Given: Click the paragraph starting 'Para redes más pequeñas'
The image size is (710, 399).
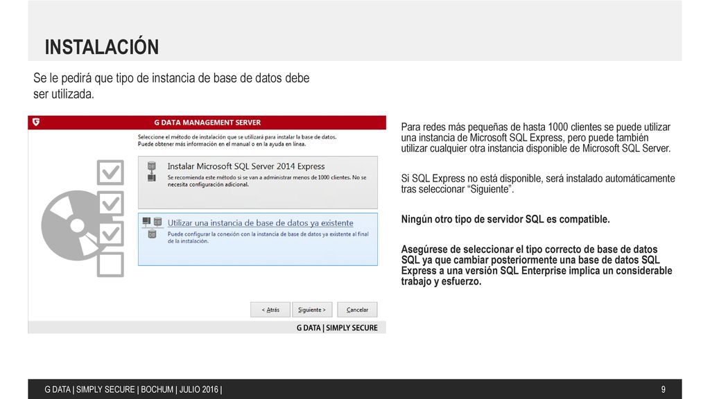Looking at the screenshot, I should point(536,138).
